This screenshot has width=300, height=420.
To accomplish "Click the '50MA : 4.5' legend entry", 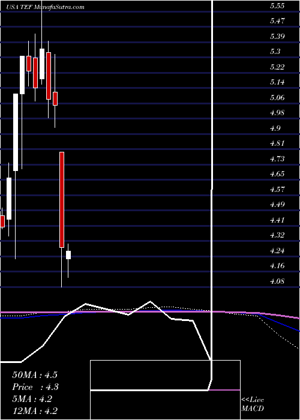I will pyautogui.click(x=35, y=375).
